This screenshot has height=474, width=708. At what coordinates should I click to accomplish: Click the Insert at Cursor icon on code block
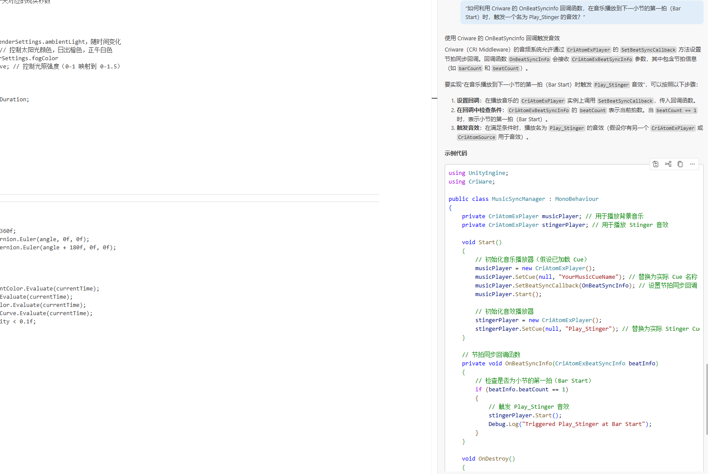click(668, 164)
